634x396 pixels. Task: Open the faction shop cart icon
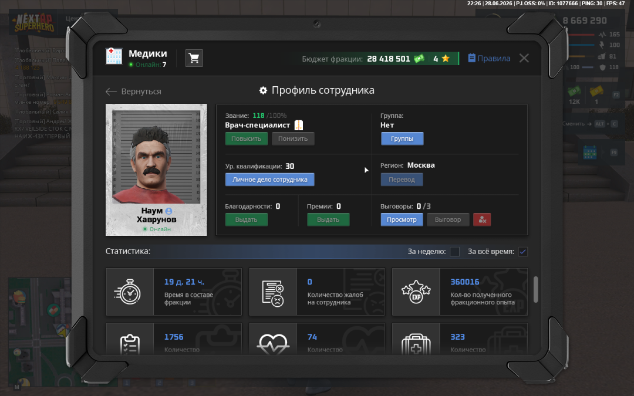194,58
